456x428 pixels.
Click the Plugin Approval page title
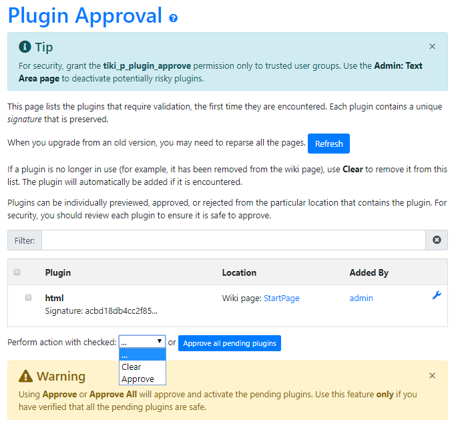pyautogui.click(x=85, y=16)
